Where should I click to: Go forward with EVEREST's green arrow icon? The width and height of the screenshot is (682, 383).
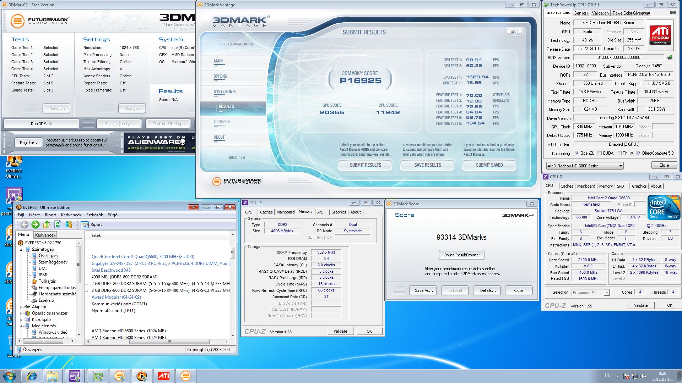(x=35, y=224)
